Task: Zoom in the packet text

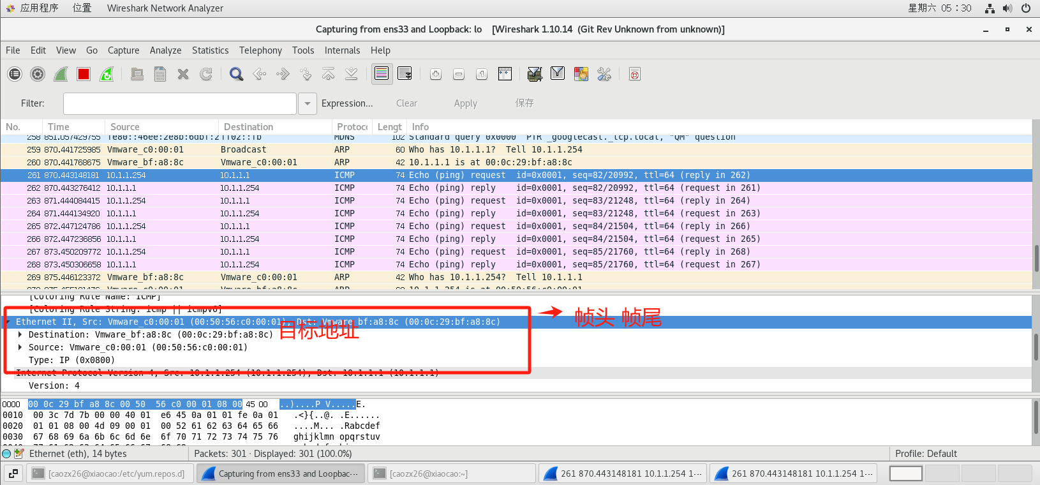Action: point(436,74)
